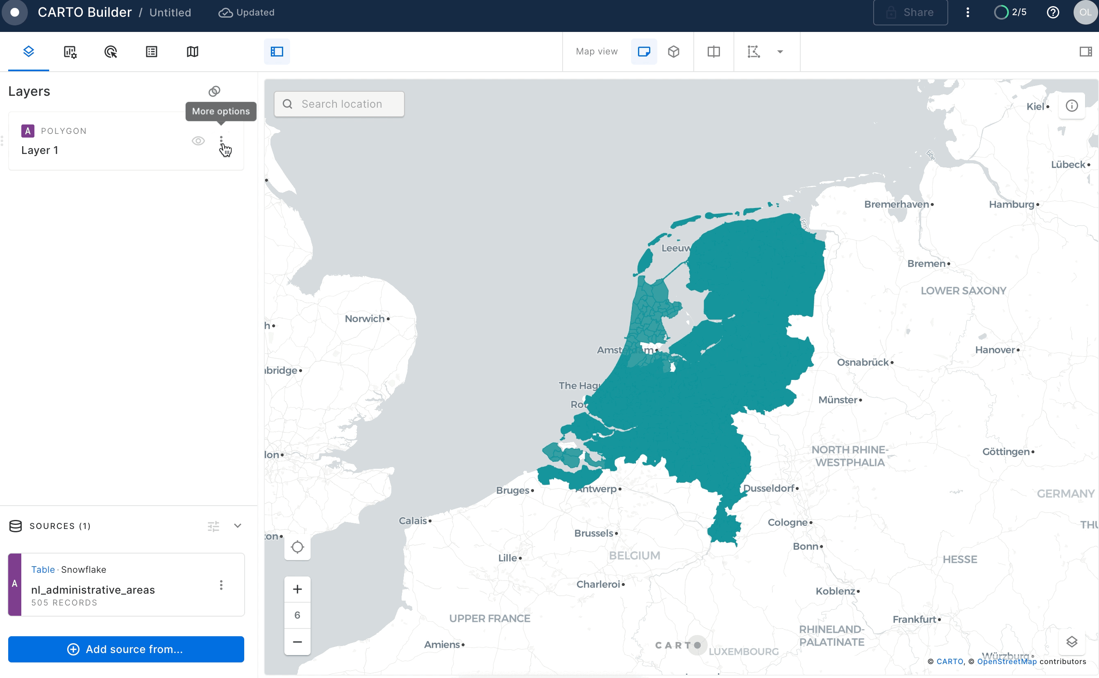
Task: Toggle the left sidebar panel
Action: (277, 52)
